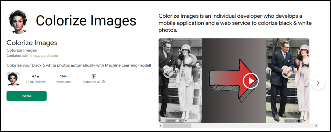
Task: Click the 1M+ Downloads stat
Action: click(64, 79)
